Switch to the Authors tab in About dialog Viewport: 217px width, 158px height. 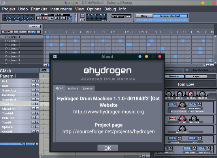click(73, 88)
